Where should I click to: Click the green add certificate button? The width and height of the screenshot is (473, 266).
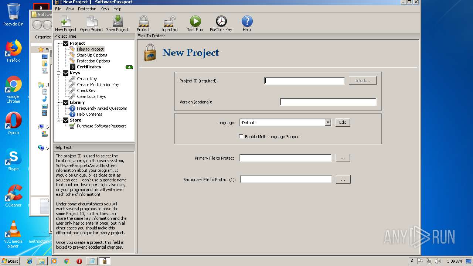click(x=129, y=67)
